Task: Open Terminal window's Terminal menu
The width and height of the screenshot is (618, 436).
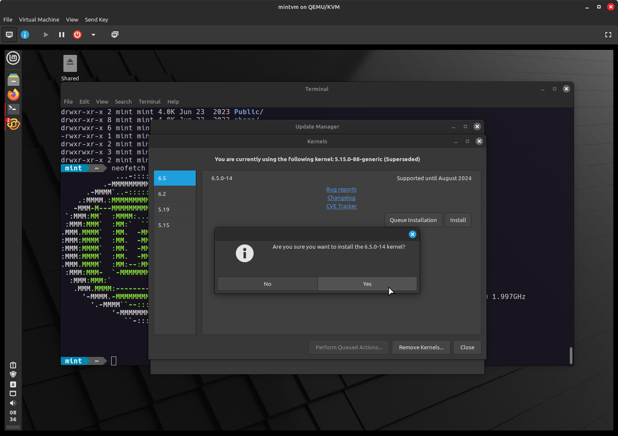Action: [150, 101]
